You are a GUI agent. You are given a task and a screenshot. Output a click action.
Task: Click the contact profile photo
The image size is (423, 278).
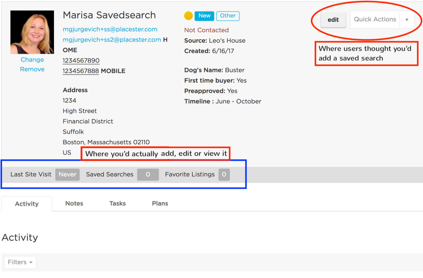(x=32, y=32)
